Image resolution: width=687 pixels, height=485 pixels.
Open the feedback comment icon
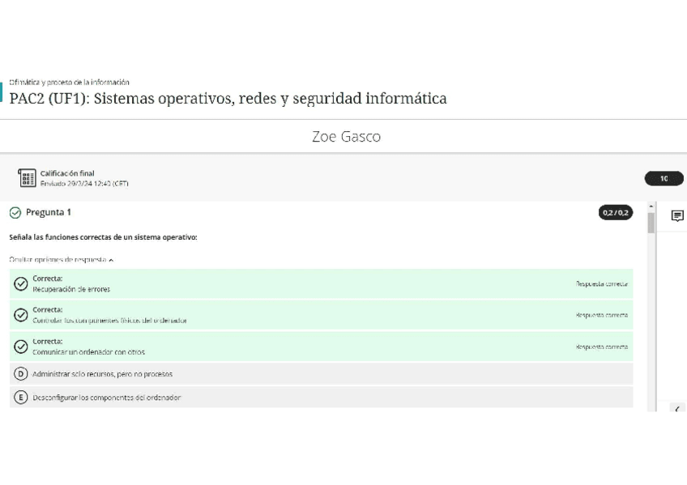click(x=677, y=216)
